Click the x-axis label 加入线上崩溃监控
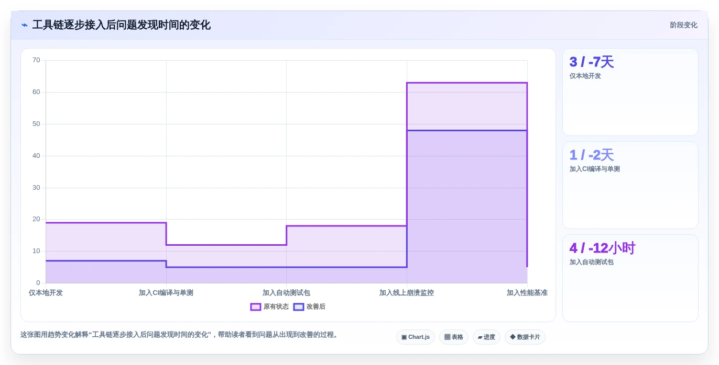Image resolution: width=719 pixels, height=365 pixels. point(407,293)
